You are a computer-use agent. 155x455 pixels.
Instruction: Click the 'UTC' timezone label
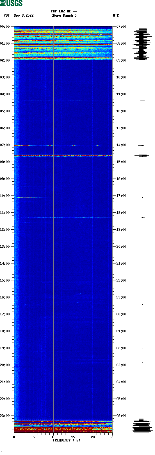[116, 16]
